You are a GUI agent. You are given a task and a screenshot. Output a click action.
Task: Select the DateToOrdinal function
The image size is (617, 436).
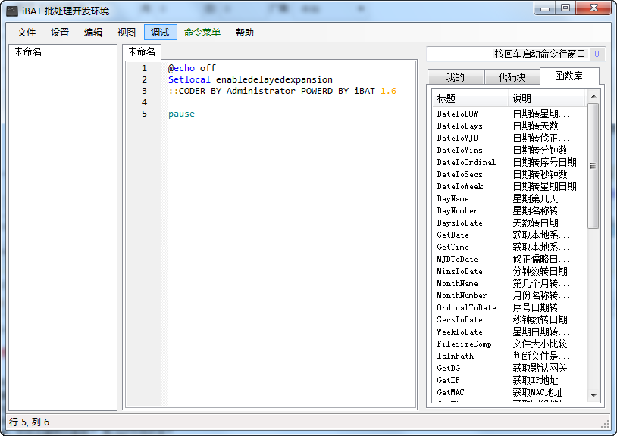click(466, 162)
